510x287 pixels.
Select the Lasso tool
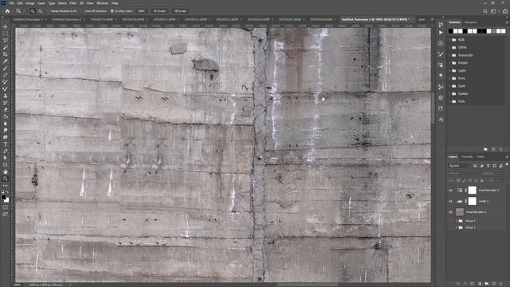[x=6, y=41]
